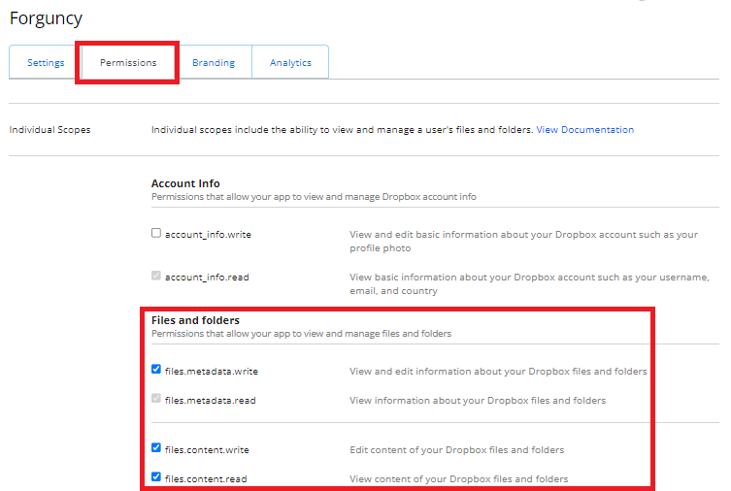
Task: Click the files.metadata.write label
Action: 212,372
